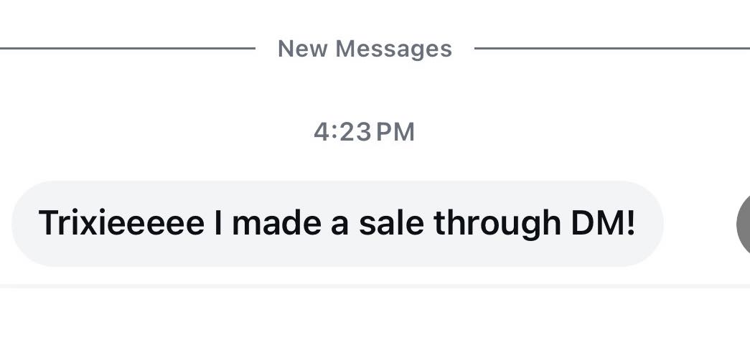Click the thin separator line below the message
This screenshot has width=750, height=345.
(373, 285)
